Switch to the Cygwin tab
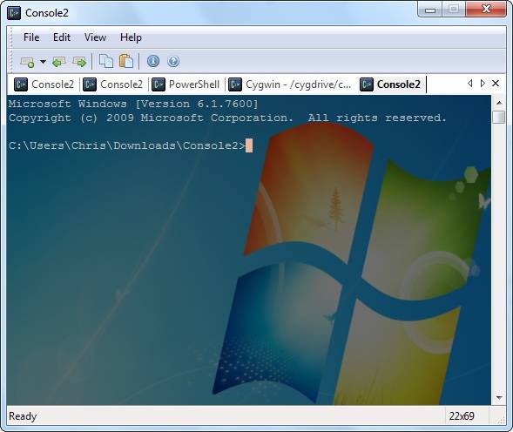The image size is (513, 432). [289, 84]
